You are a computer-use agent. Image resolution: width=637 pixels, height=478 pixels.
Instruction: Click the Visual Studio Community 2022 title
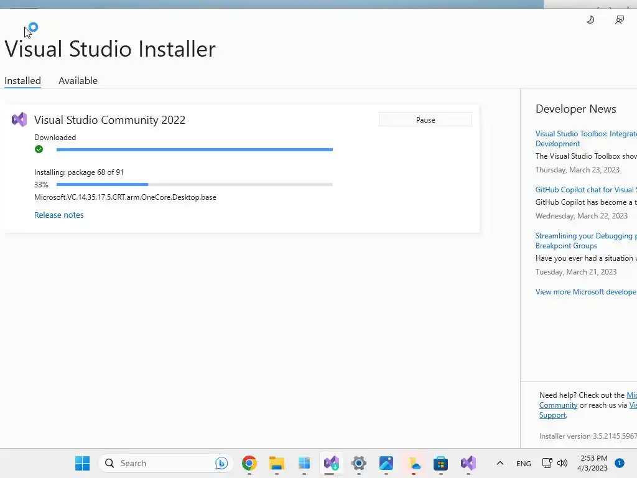(x=109, y=120)
